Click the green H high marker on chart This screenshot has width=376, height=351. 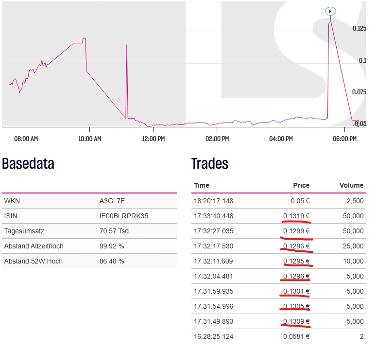point(330,11)
